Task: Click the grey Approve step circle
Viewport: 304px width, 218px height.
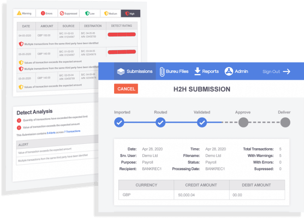Action: point(243,123)
